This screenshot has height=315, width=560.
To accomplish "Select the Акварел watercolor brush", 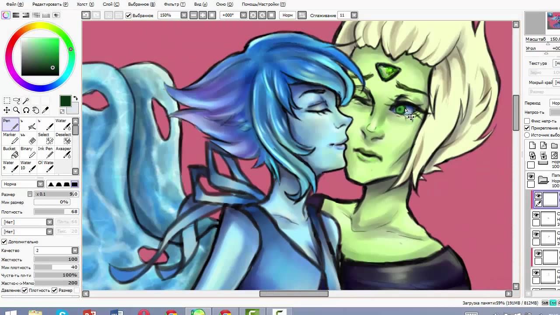I will (x=63, y=153).
